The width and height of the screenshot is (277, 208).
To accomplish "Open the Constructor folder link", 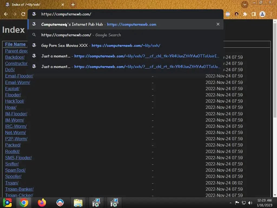I will tap(16, 63).
